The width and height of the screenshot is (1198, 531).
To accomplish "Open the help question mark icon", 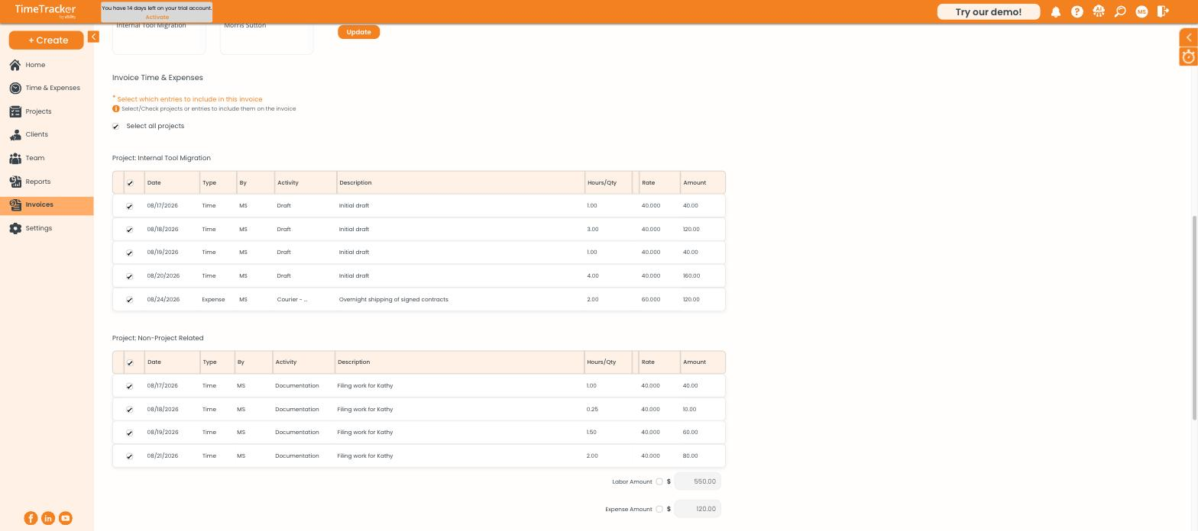I will click(1077, 12).
